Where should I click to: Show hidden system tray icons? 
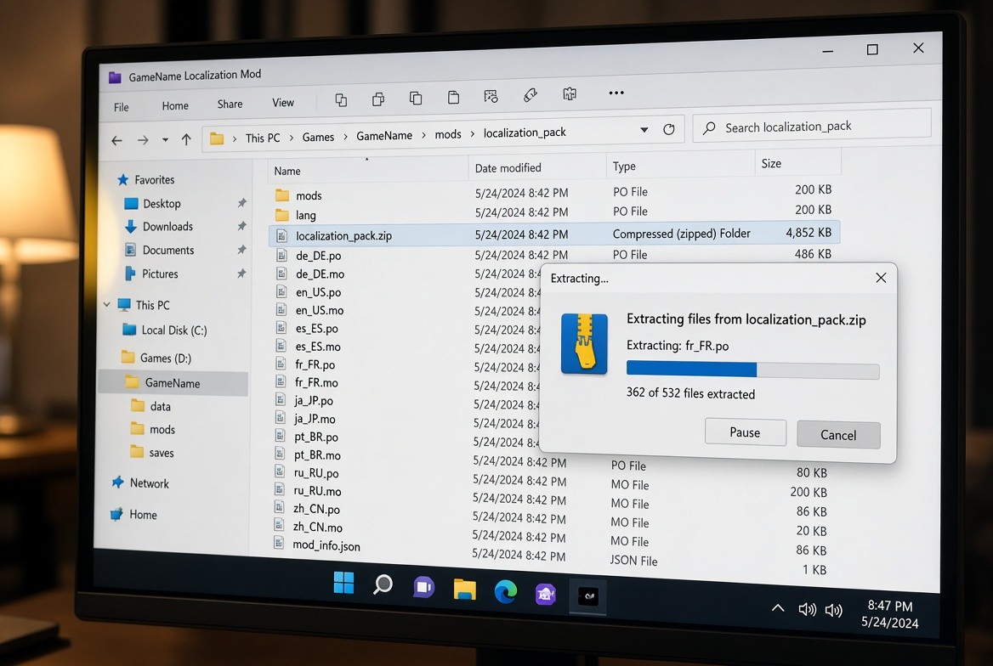[778, 607]
